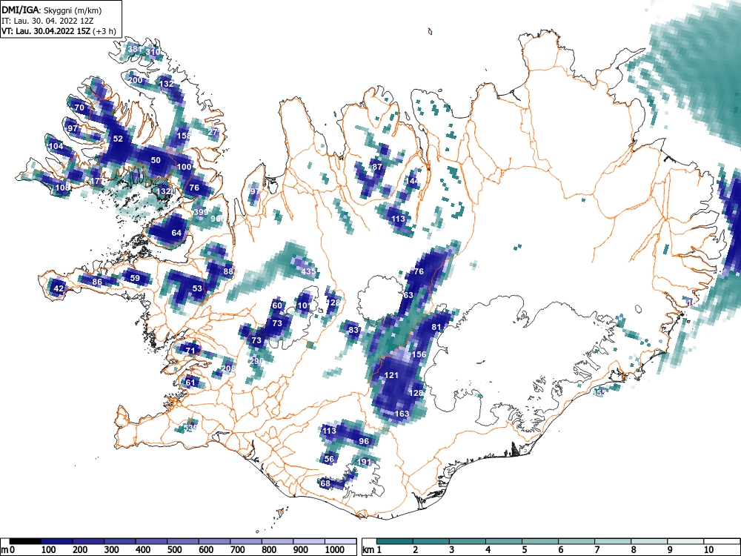Screen dimensions: 741x556
Task: Click visibility value 435 on the map
Action: click(x=308, y=271)
